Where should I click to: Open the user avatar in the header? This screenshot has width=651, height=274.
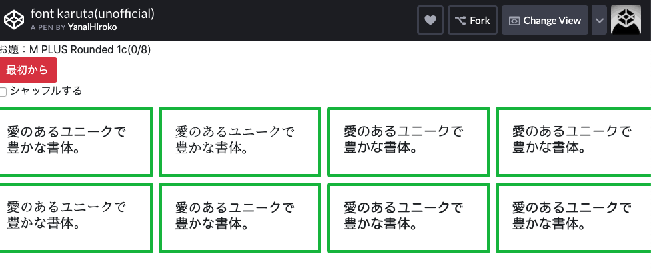pos(626,20)
